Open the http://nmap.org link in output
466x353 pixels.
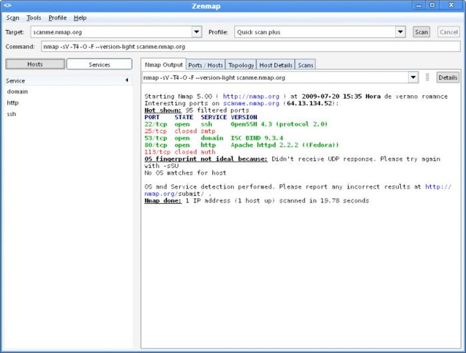[x=251, y=96]
